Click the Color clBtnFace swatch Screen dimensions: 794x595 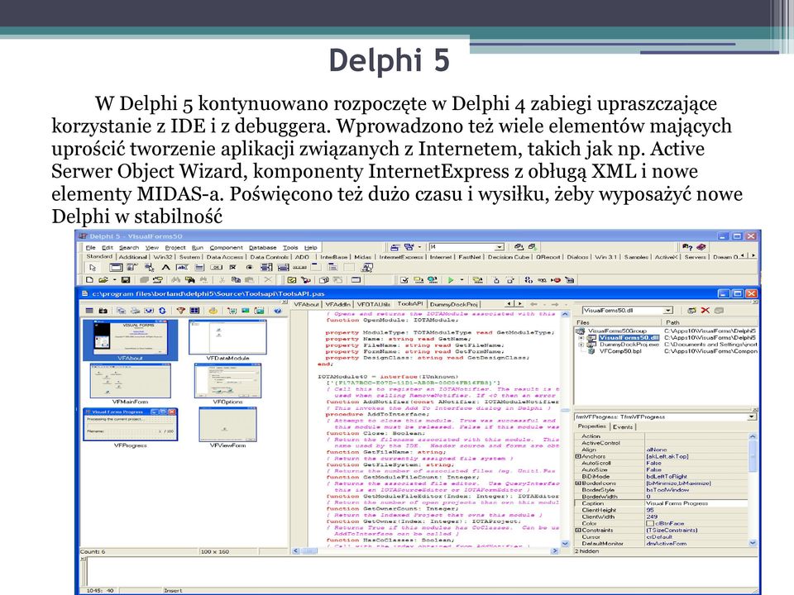[x=651, y=523]
